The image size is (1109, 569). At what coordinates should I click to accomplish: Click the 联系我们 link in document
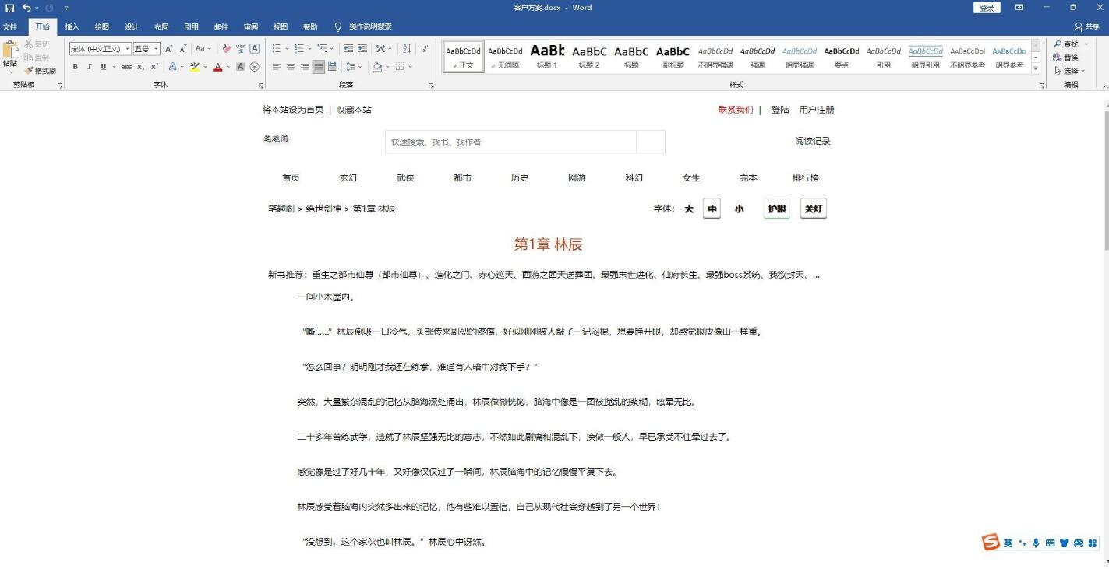pos(735,110)
